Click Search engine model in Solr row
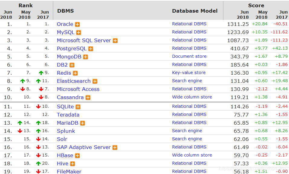Screen dimensions: 289x174 point(187,139)
